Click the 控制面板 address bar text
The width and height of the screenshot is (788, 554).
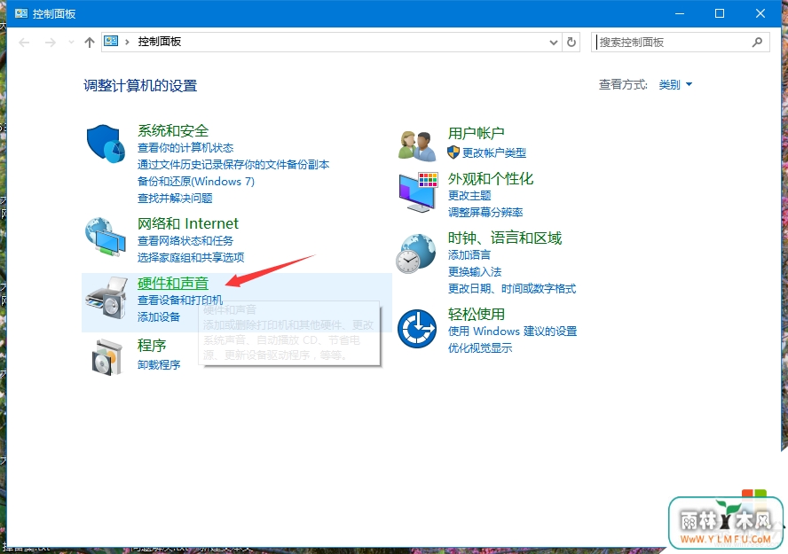(x=160, y=42)
